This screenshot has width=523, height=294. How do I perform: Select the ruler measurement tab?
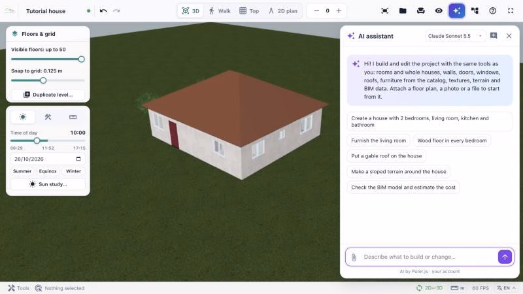73,117
